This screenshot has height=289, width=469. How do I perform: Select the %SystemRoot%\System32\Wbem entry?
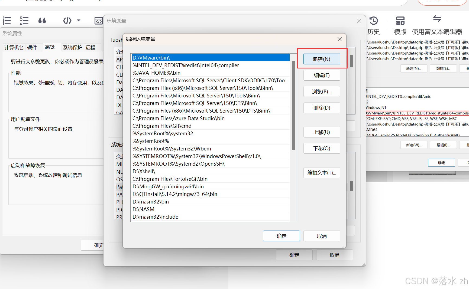[211, 149]
